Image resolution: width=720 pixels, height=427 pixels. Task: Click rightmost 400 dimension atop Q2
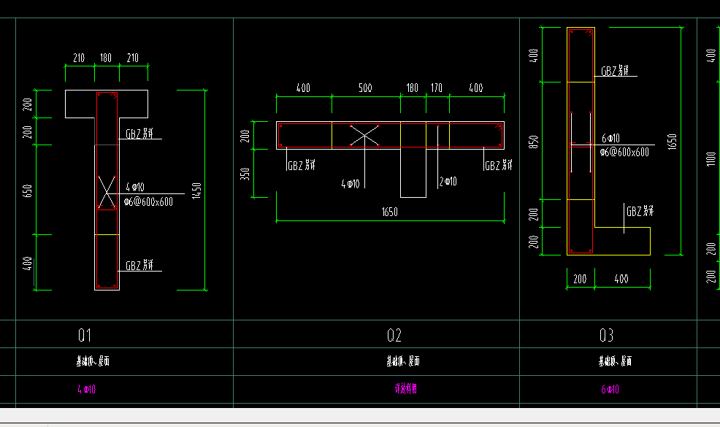point(475,88)
